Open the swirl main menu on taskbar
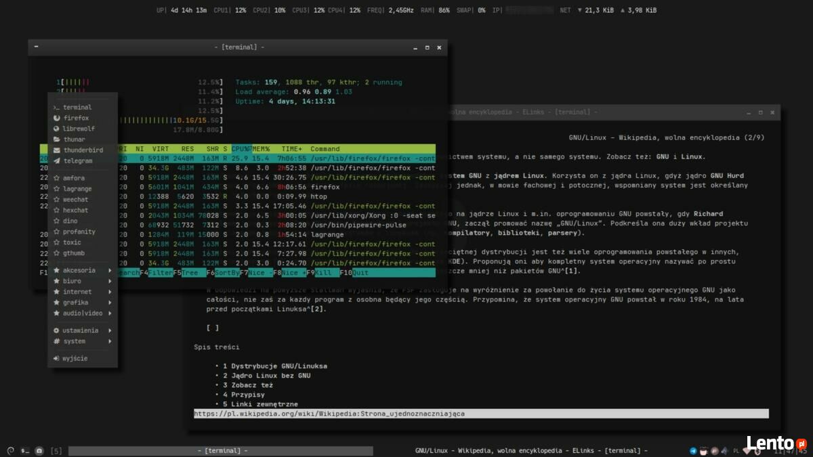This screenshot has height=457, width=813. (x=9, y=450)
